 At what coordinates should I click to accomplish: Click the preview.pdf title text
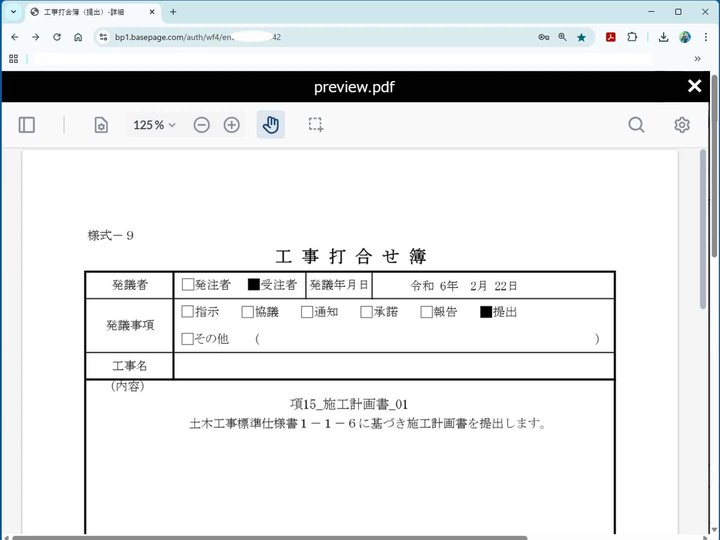point(354,87)
